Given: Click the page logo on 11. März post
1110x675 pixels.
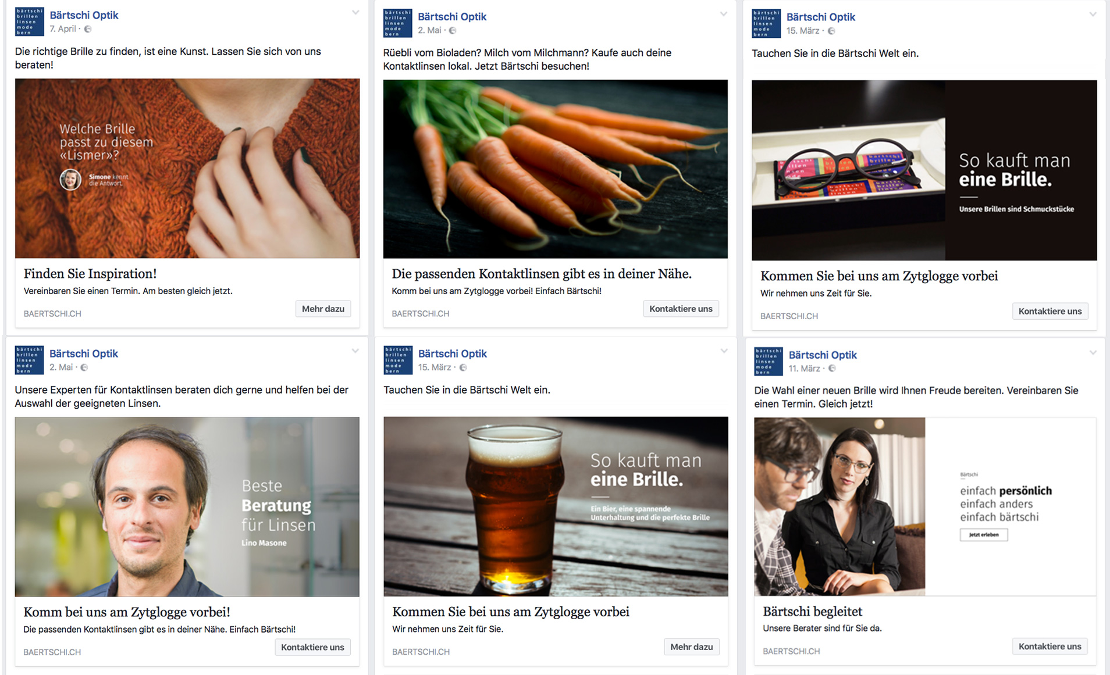Looking at the screenshot, I should [x=769, y=362].
